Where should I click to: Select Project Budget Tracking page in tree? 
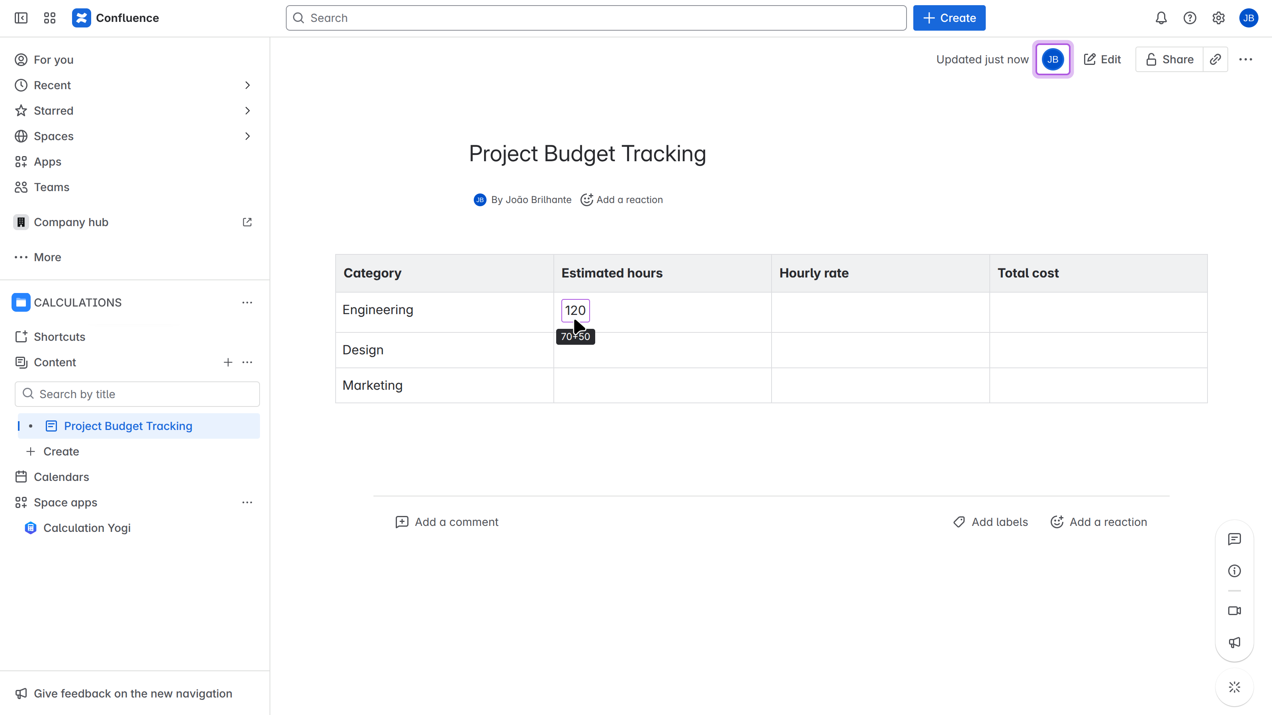click(128, 426)
